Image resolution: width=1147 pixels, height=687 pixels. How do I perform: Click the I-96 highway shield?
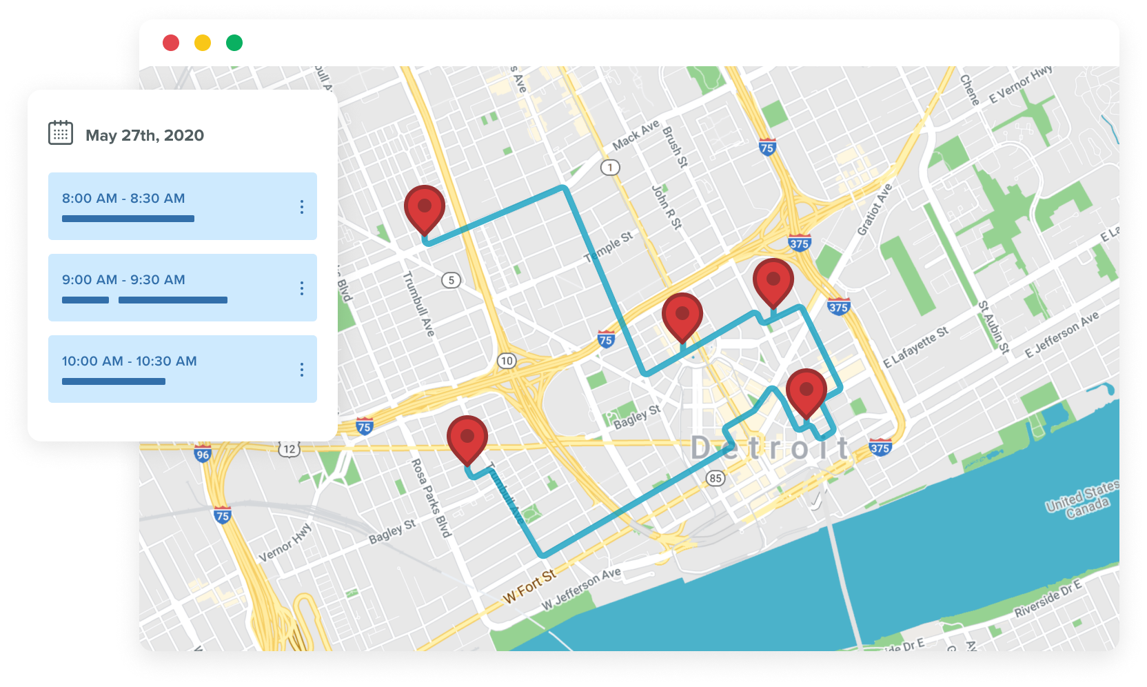pos(203,454)
